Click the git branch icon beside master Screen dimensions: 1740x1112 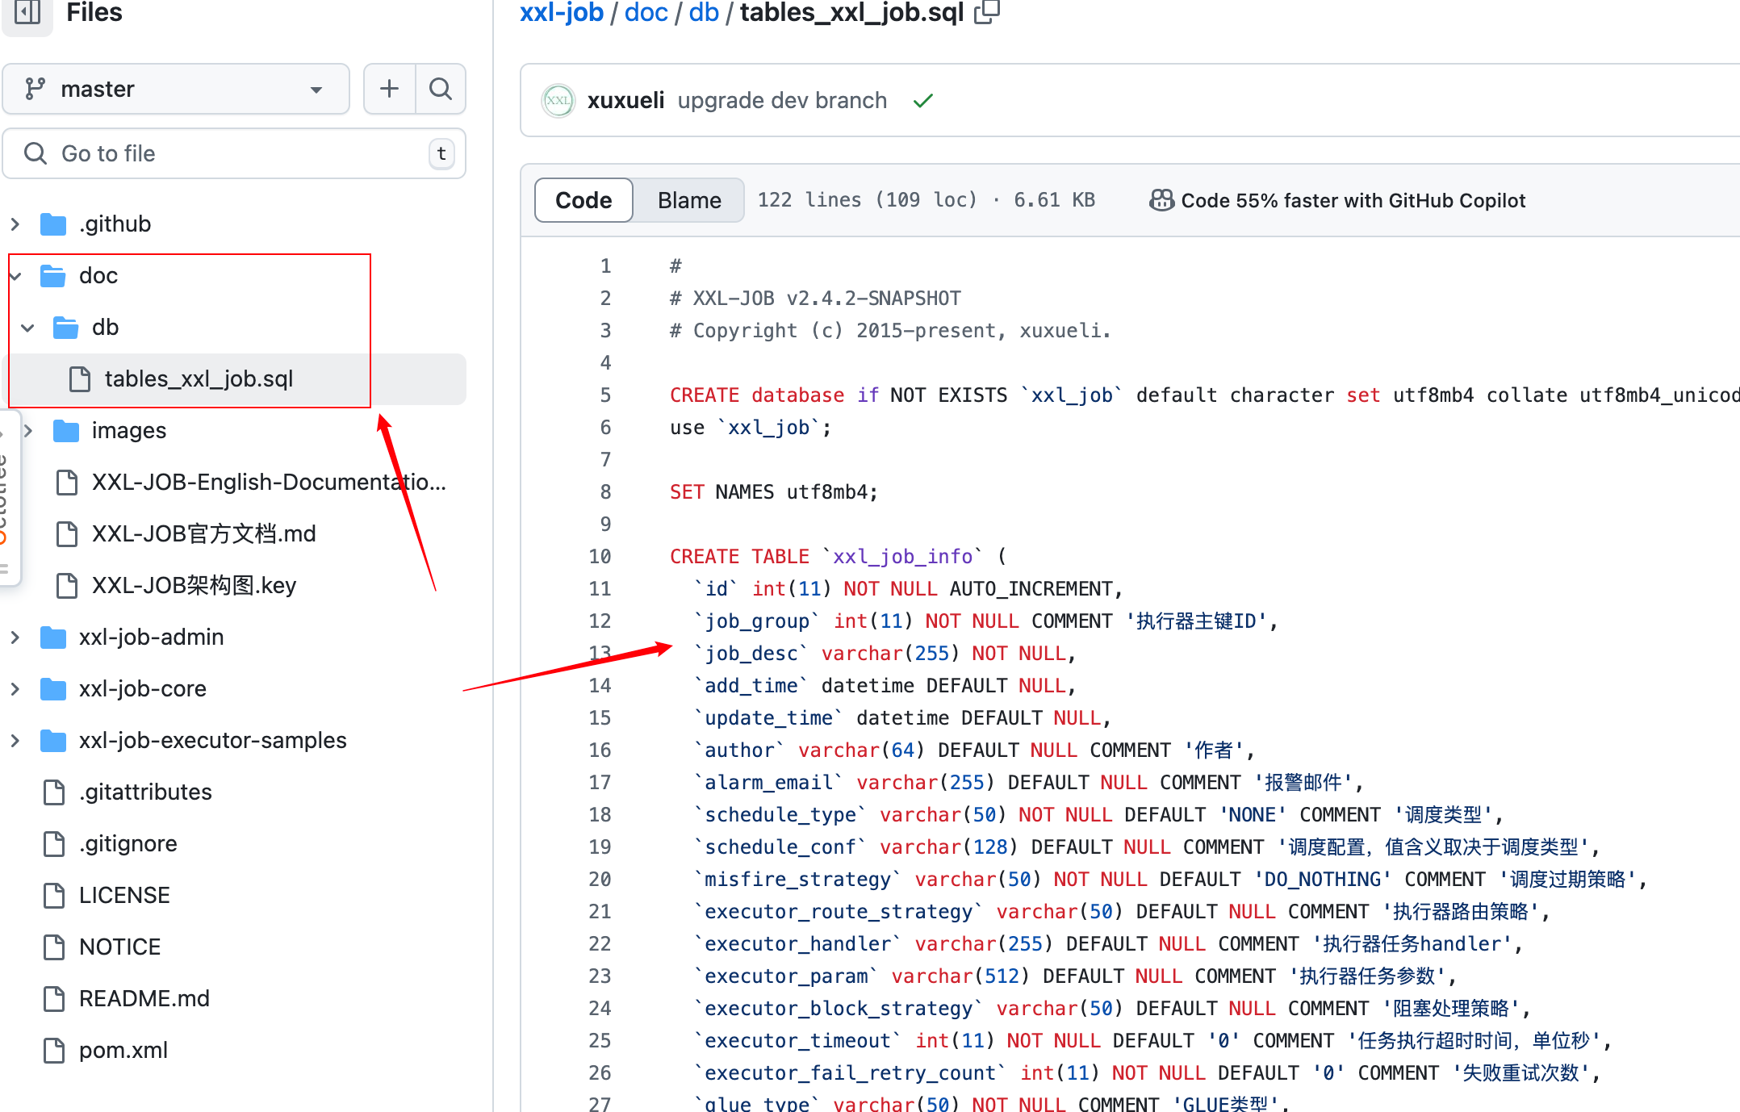click(35, 89)
